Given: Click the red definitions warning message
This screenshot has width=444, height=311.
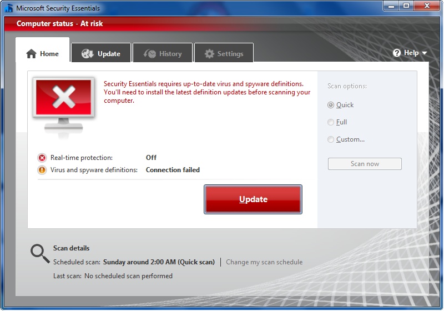Looking at the screenshot, I should 207,92.
